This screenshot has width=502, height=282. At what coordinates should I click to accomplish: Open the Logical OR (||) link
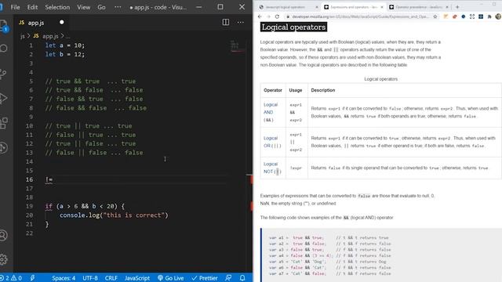coord(272,142)
